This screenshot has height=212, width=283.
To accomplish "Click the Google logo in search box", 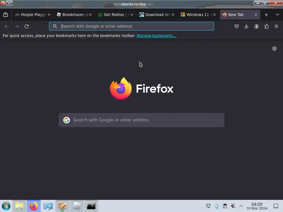I will click(67, 120).
